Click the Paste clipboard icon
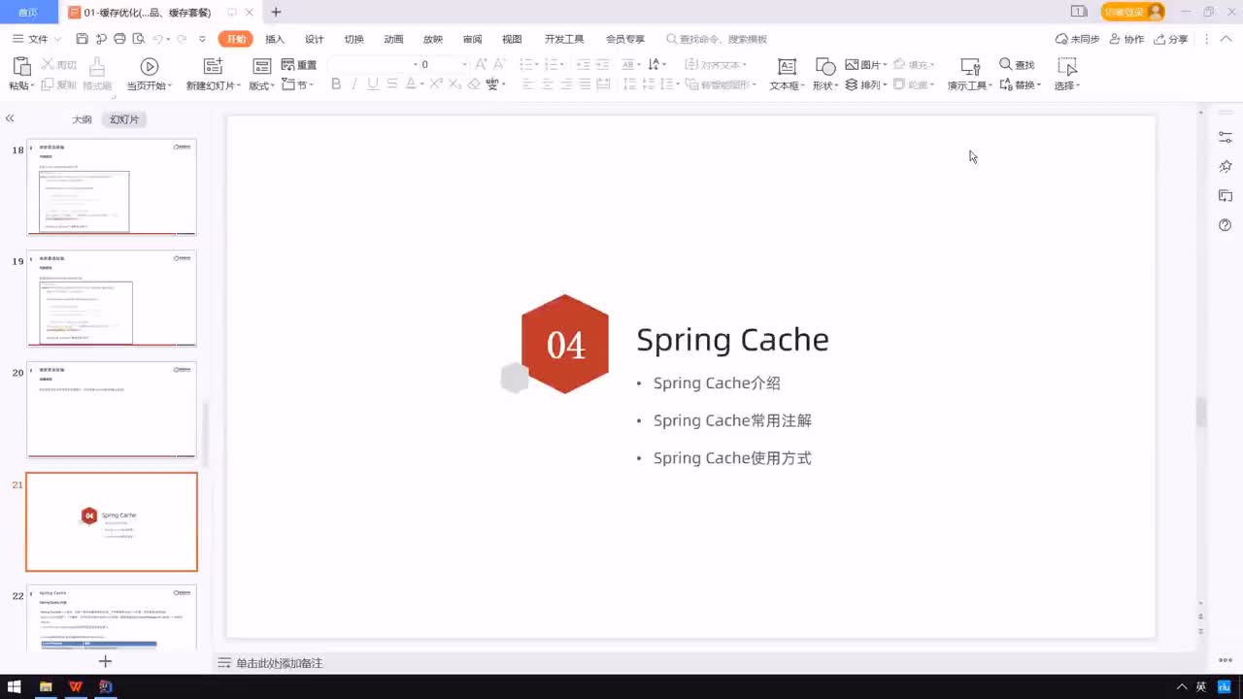The width and height of the screenshot is (1243, 699). point(21,66)
